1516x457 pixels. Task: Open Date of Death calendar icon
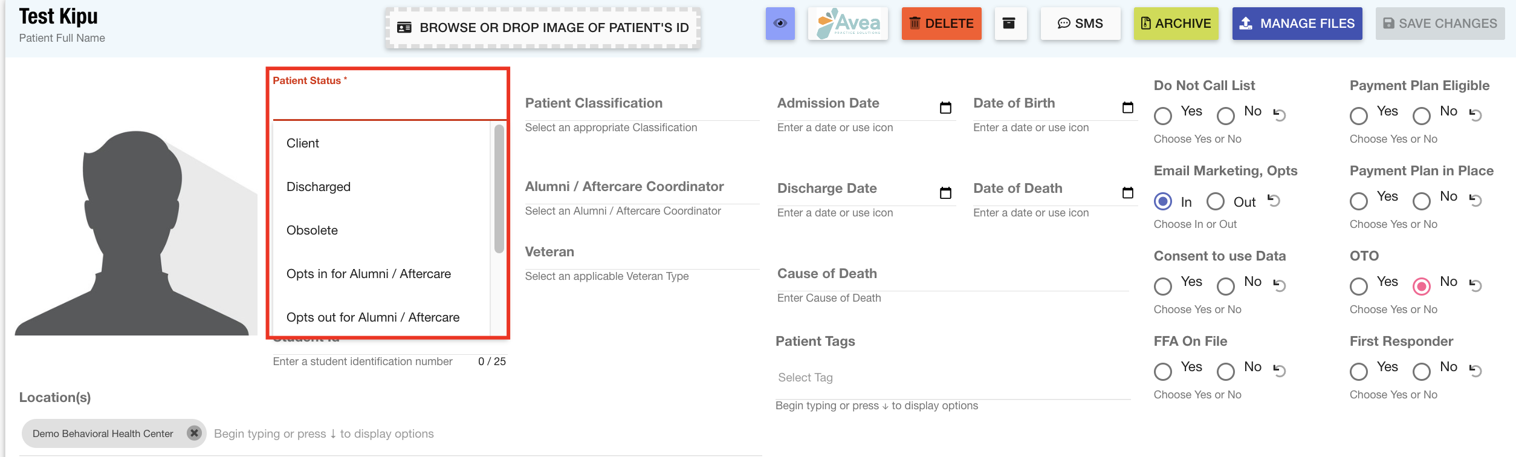tap(1127, 193)
